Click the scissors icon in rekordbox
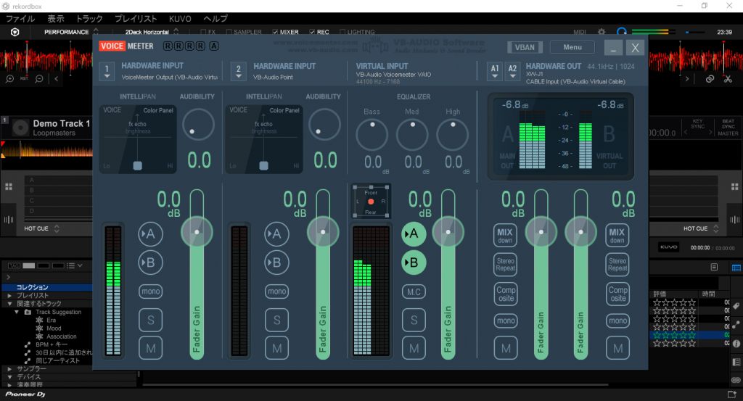 click(728, 78)
